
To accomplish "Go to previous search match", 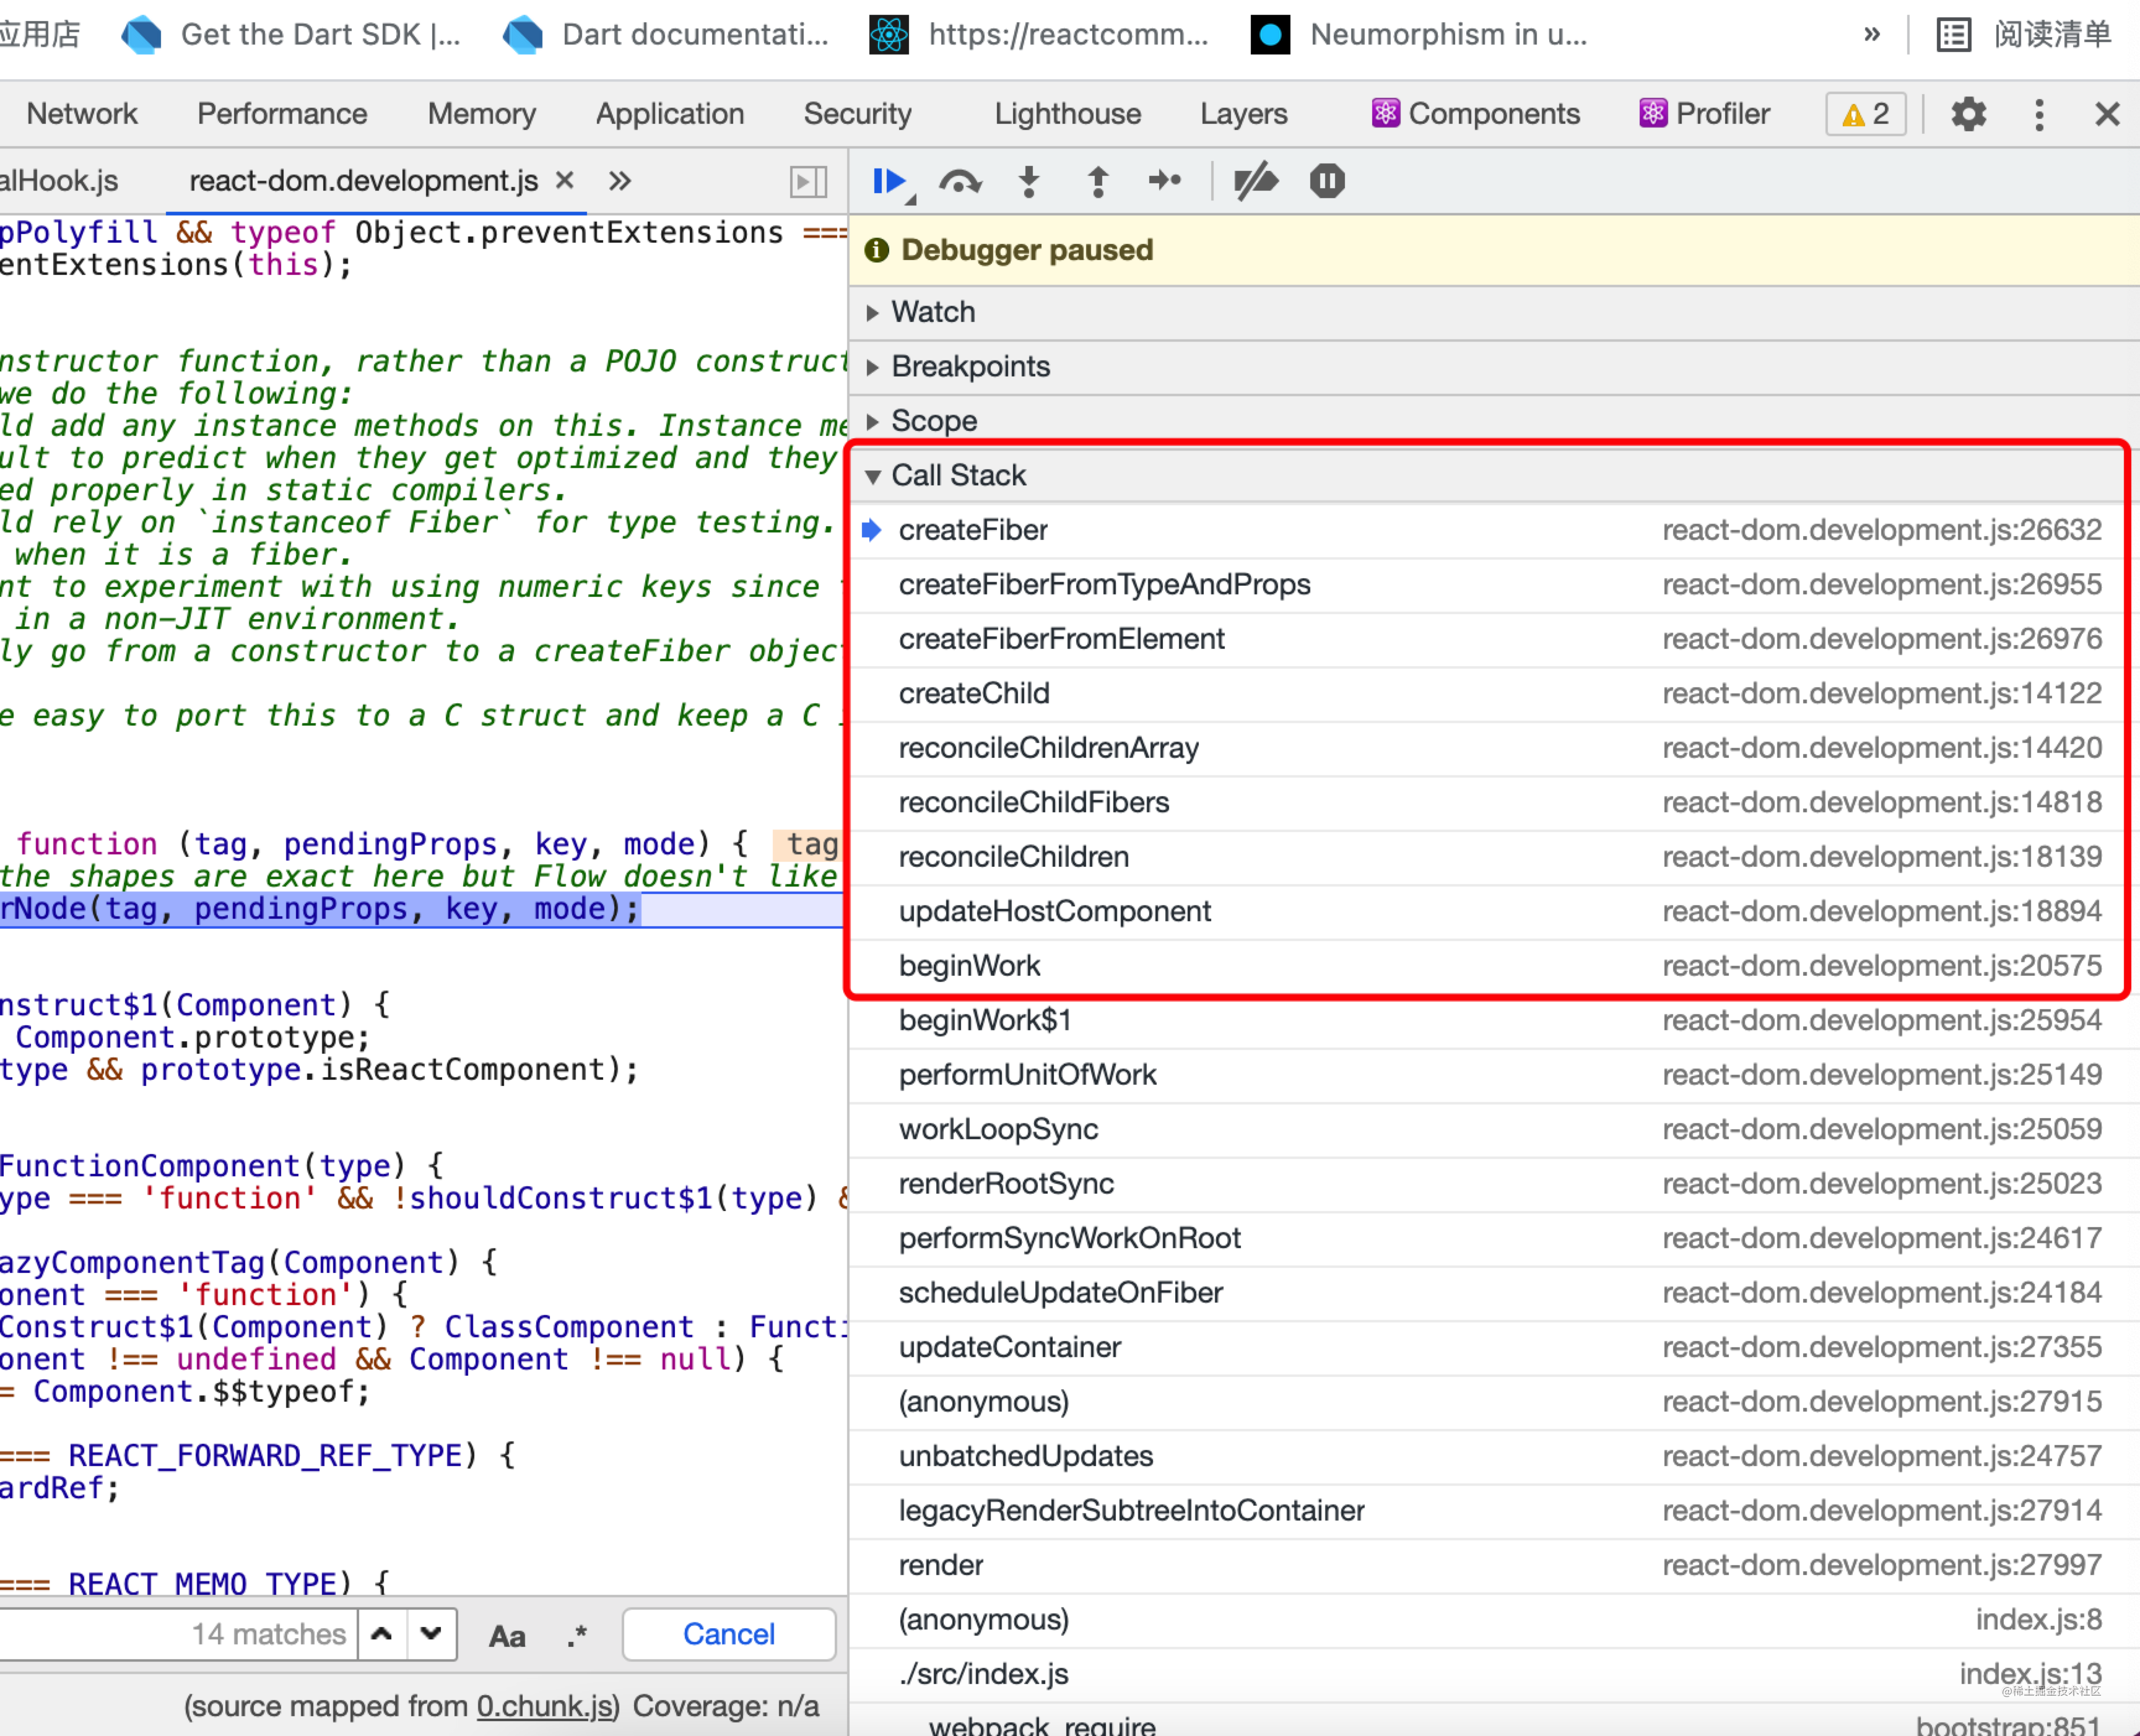I will 382,1634.
